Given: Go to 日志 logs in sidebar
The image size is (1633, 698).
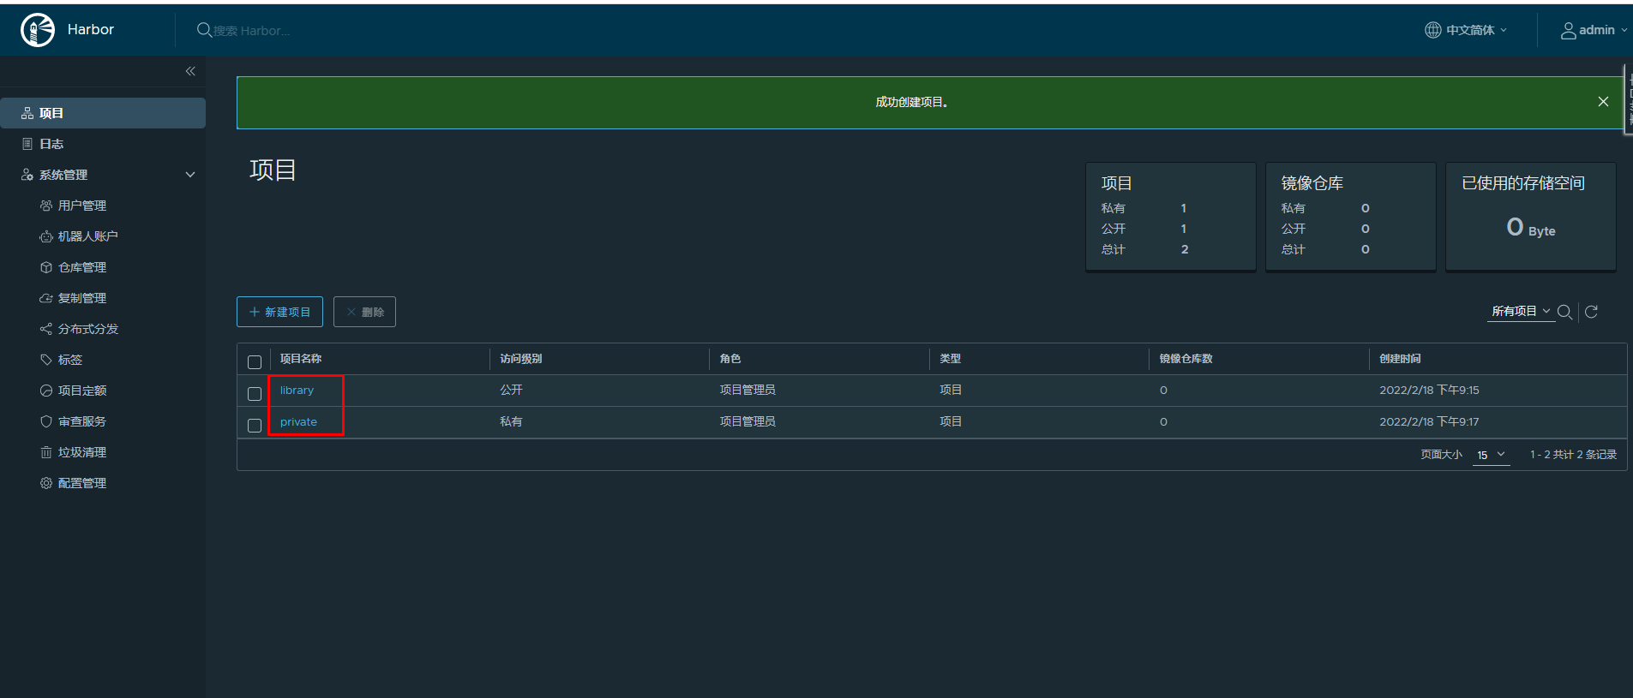Looking at the screenshot, I should pos(51,144).
